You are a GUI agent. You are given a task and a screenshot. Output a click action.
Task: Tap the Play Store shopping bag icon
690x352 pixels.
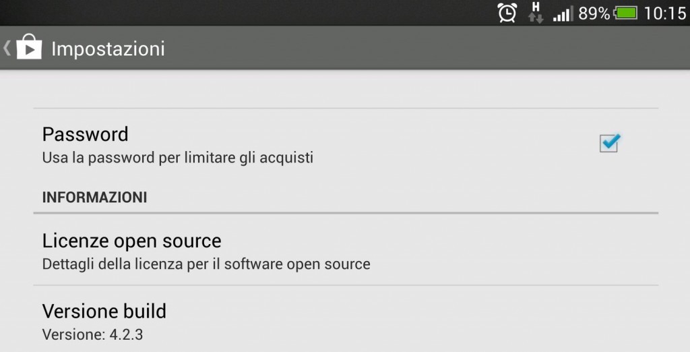pyautogui.click(x=29, y=47)
